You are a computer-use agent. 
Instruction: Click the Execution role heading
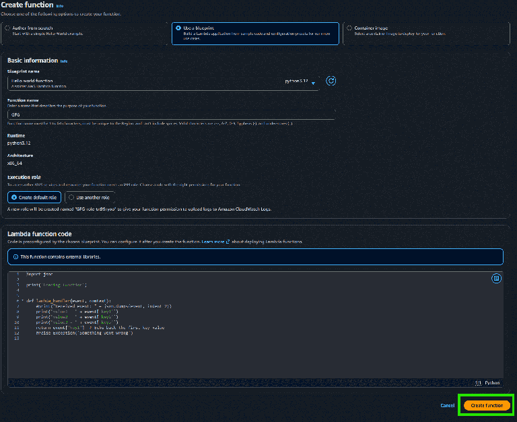coord(24,177)
